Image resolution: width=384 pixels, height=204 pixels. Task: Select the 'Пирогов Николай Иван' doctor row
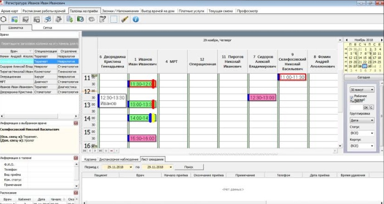coord(39,71)
